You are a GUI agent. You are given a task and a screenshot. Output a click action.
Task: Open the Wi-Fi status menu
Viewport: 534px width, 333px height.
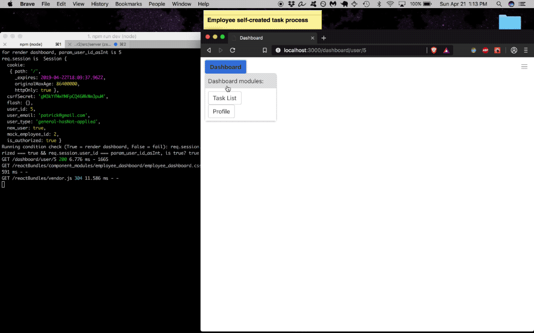point(390,4)
